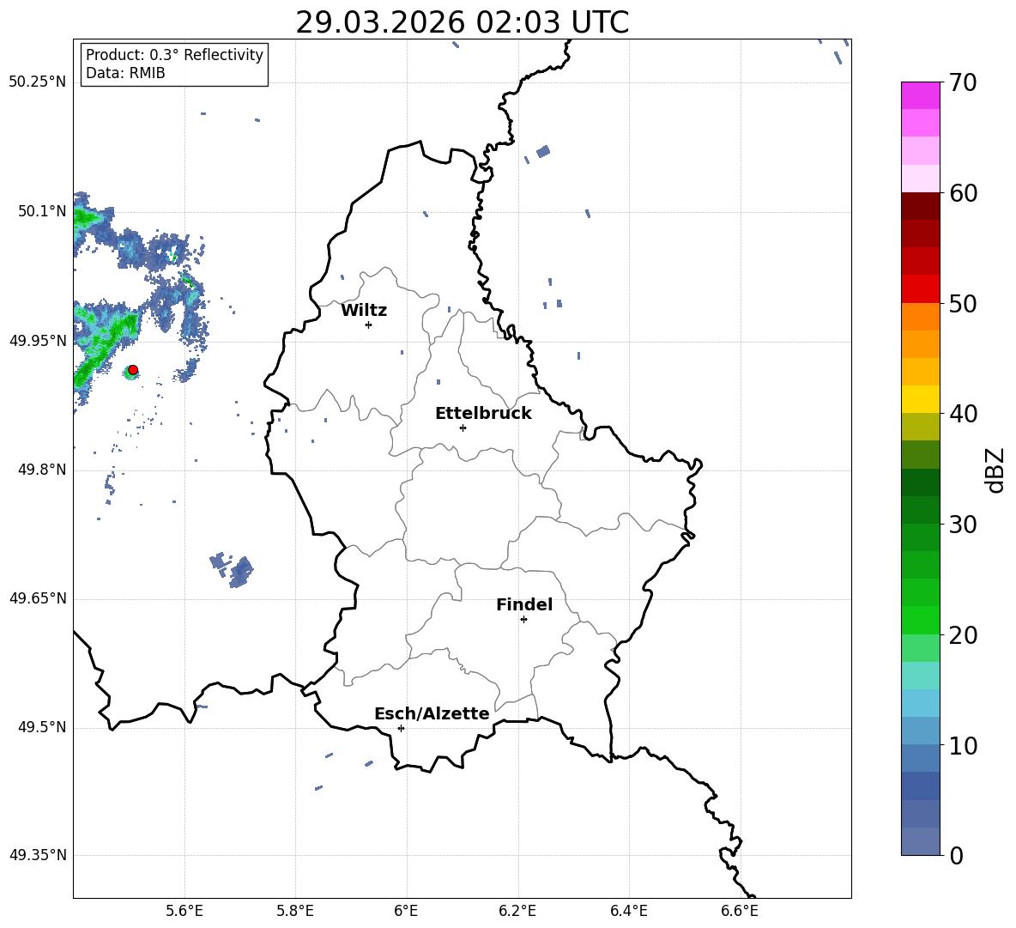
Task: Click the 70 tick on colorbar
Action: point(963,82)
